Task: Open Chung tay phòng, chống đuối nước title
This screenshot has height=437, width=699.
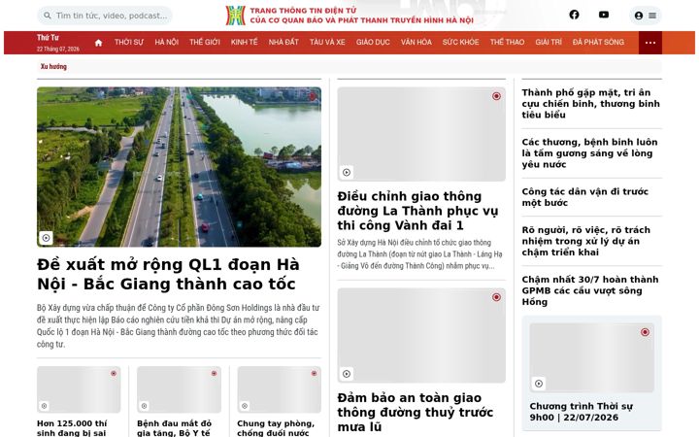Action: (276, 427)
